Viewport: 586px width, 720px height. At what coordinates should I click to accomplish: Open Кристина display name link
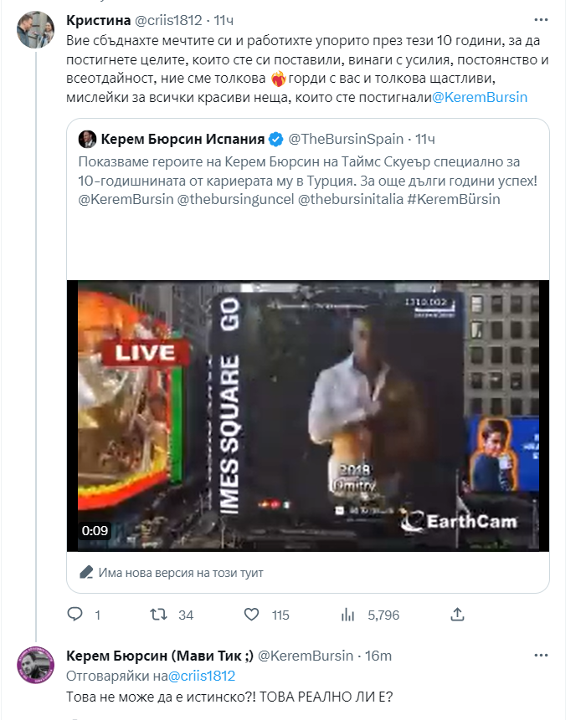tap(96, 19)
